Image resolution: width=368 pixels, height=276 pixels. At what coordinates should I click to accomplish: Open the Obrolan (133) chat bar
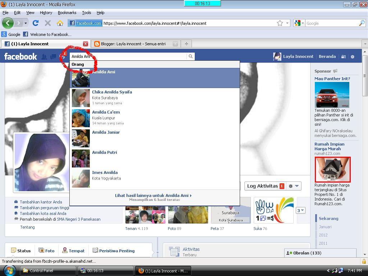coord(320,253)
